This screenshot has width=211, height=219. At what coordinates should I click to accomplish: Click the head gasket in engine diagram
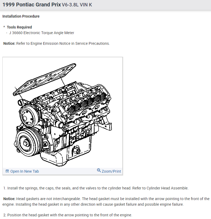[x=45, y=79]
